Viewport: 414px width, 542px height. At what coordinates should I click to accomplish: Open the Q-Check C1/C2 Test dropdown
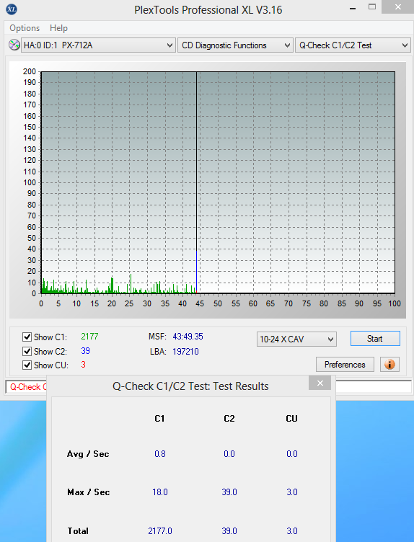pos(353,45)
